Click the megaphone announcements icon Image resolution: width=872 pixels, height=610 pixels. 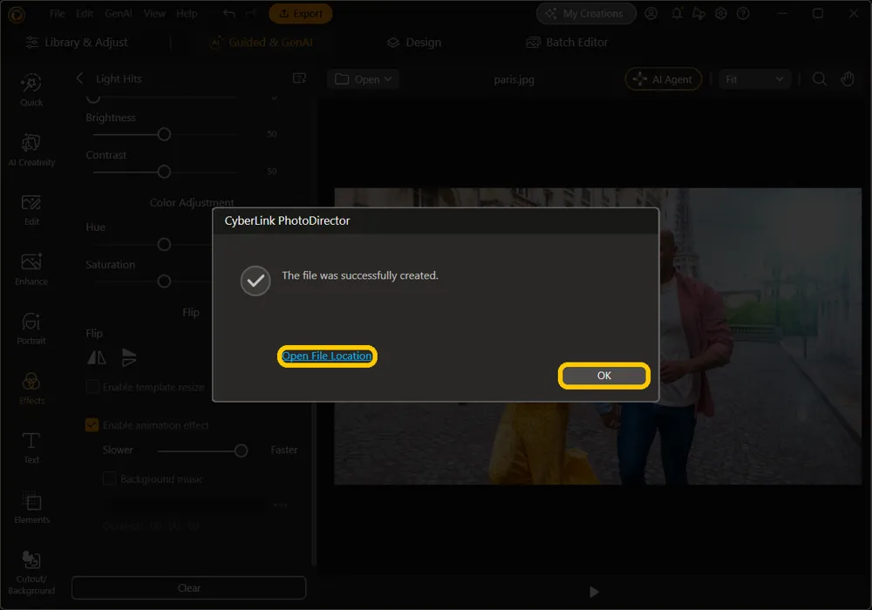[x=698, y=13]
